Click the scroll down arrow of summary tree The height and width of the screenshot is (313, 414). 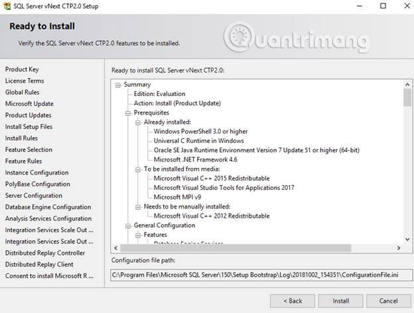(x=407, y=240)
